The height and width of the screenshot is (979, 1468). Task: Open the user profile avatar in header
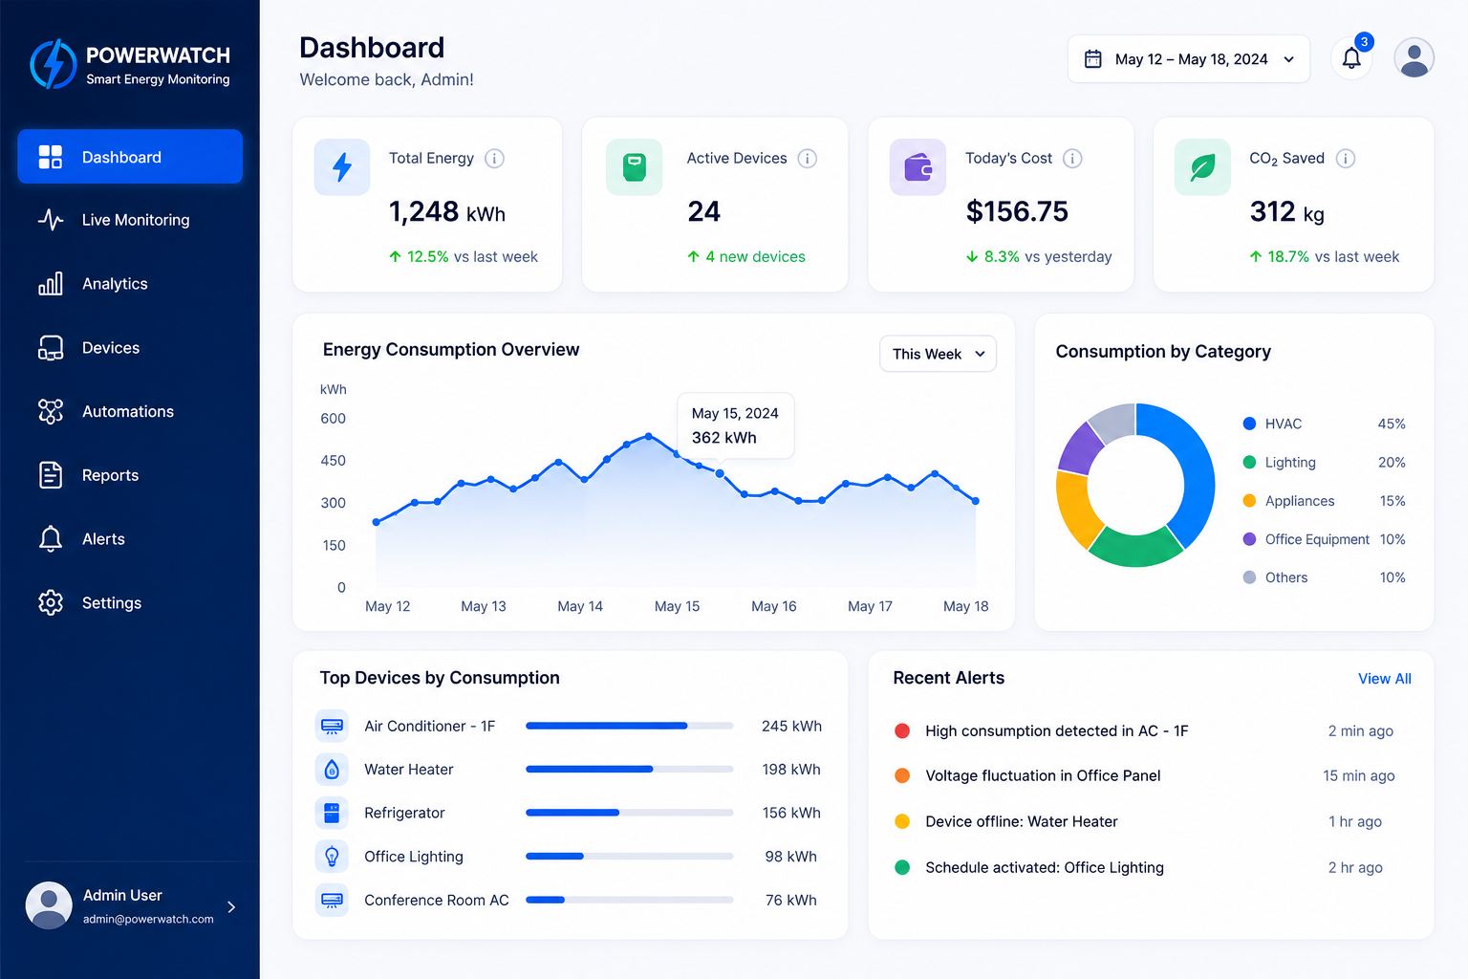[1414, 58]
